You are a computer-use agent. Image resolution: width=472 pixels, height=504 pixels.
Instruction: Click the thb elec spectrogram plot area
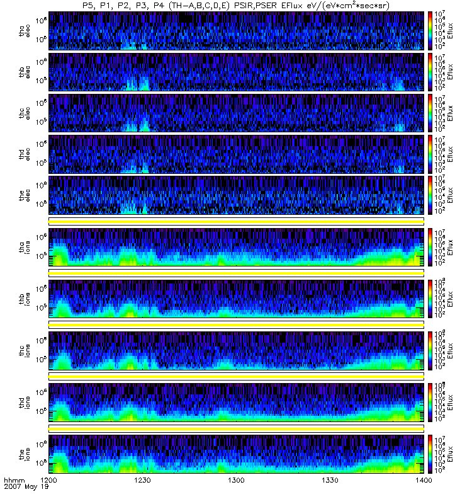pos(237,72)
